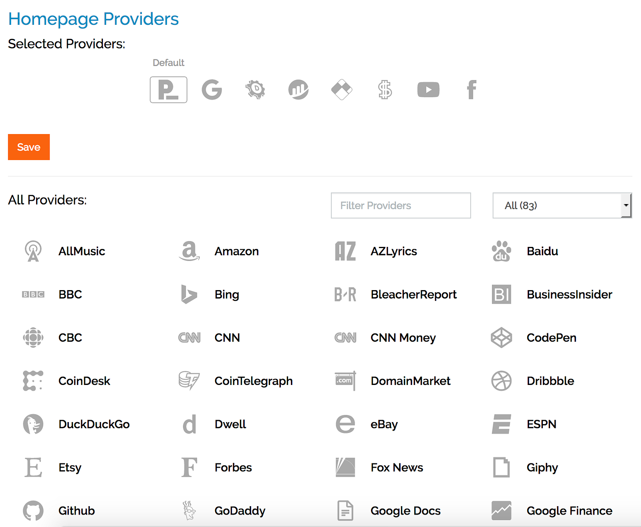Click the Google G selected provider icon
This screenshot has height=527, width=641.
coord(212,89)
